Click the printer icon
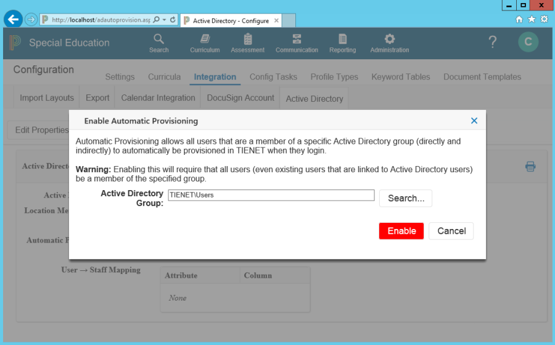Screen dimensions: 555x345 (x=530, y=166)
